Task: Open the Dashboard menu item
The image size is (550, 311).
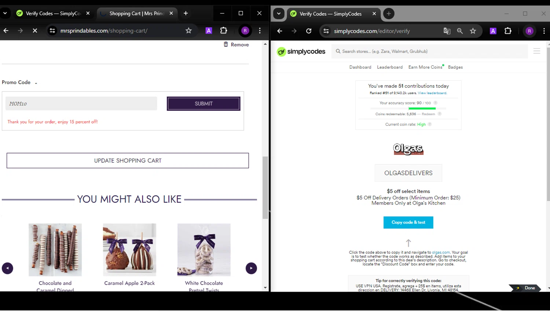Action: point(360,67)
